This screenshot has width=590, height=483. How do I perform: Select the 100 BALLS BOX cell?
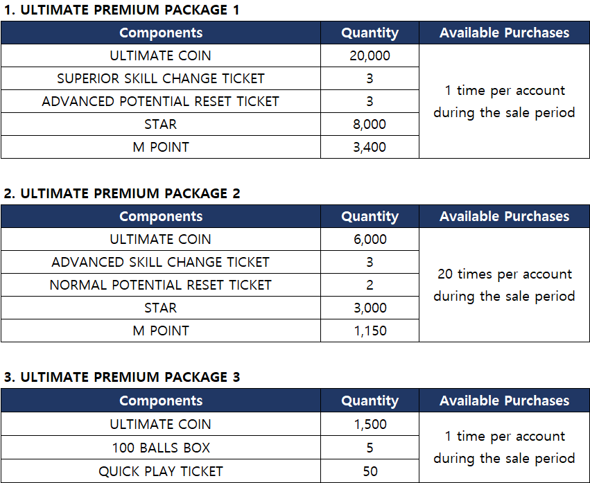point(161,448)
